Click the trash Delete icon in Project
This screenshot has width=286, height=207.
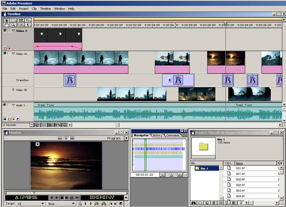tap(214, 203)
